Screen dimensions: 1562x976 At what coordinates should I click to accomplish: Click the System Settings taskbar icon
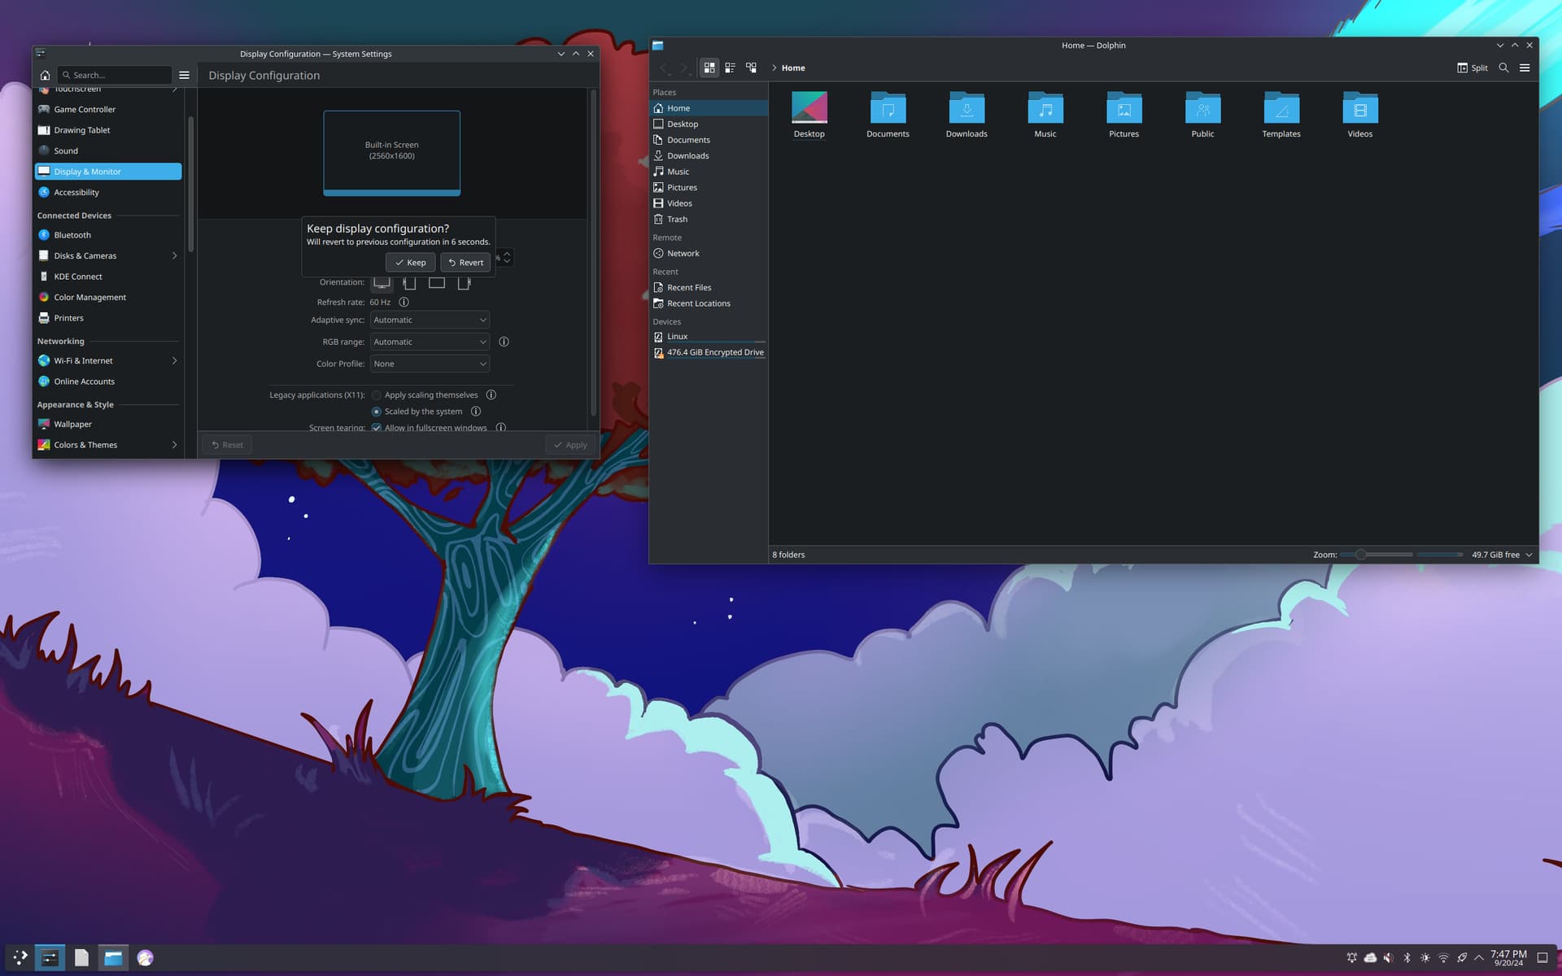(50, 957)
